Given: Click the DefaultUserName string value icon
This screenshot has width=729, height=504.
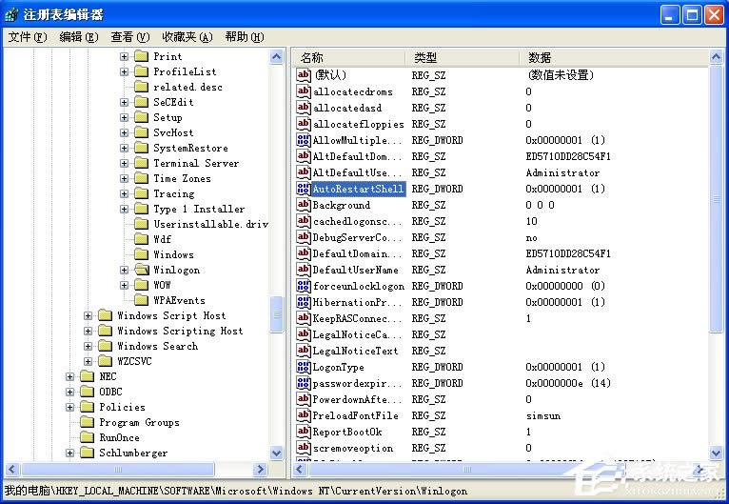Looking at the screenshot, I should click(x=304, y=270).
